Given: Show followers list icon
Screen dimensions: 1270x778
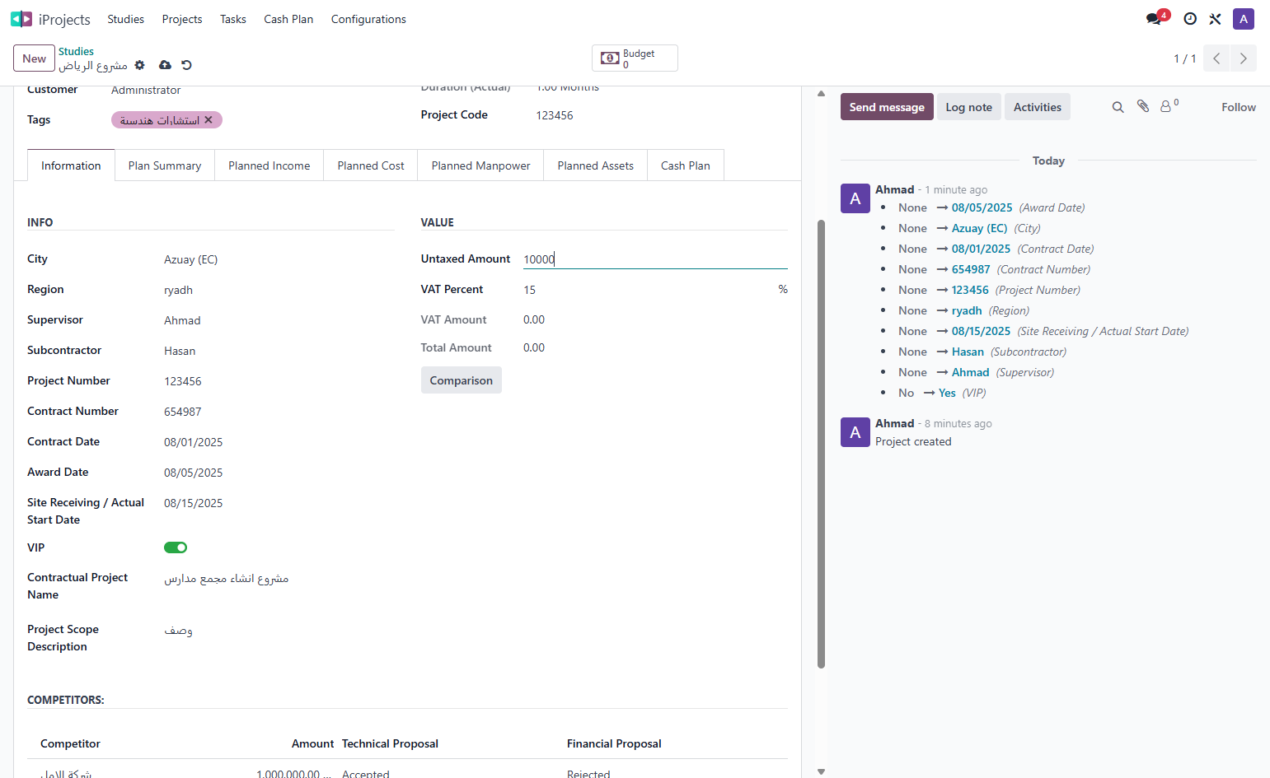Looking at the screenshot, I should click(x=1169, y=106).
